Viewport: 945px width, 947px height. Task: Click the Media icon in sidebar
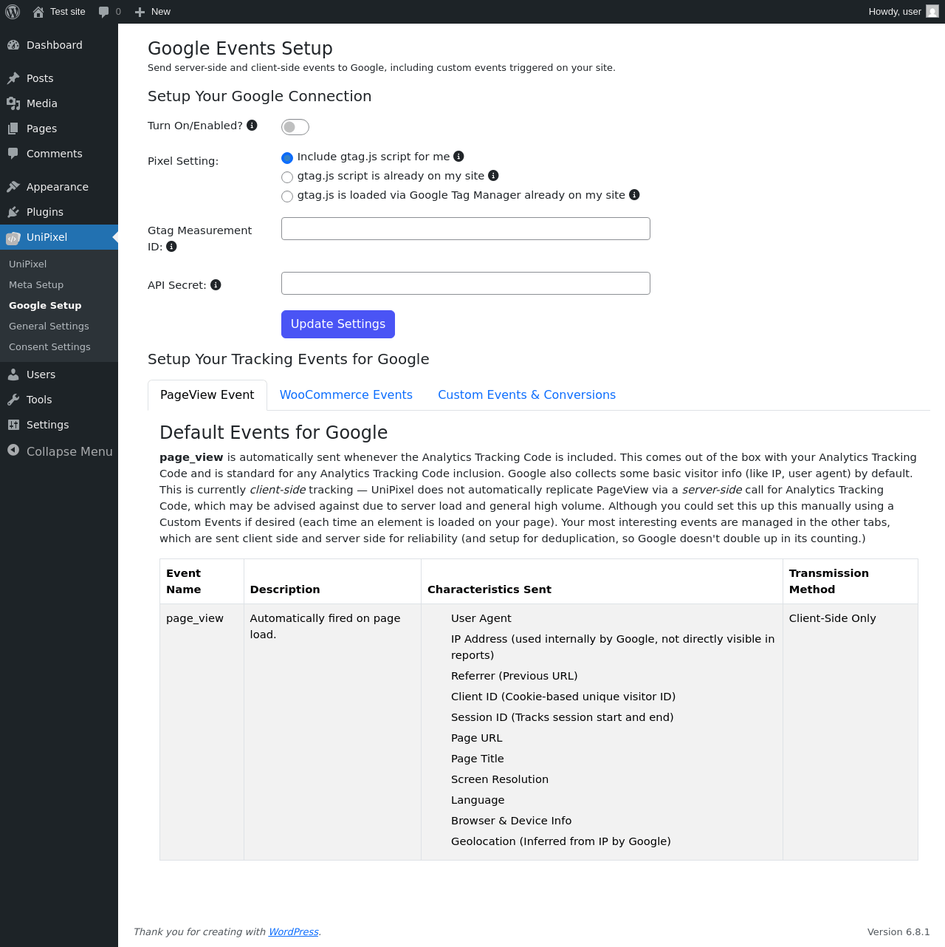pyautogui.click(x=13, y=103)
